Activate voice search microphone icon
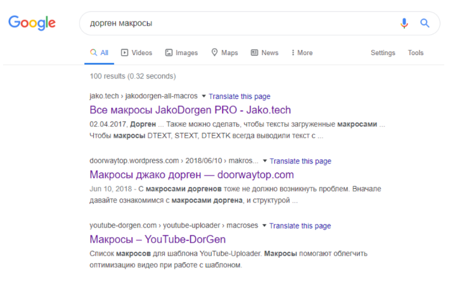 pos(404,23)
